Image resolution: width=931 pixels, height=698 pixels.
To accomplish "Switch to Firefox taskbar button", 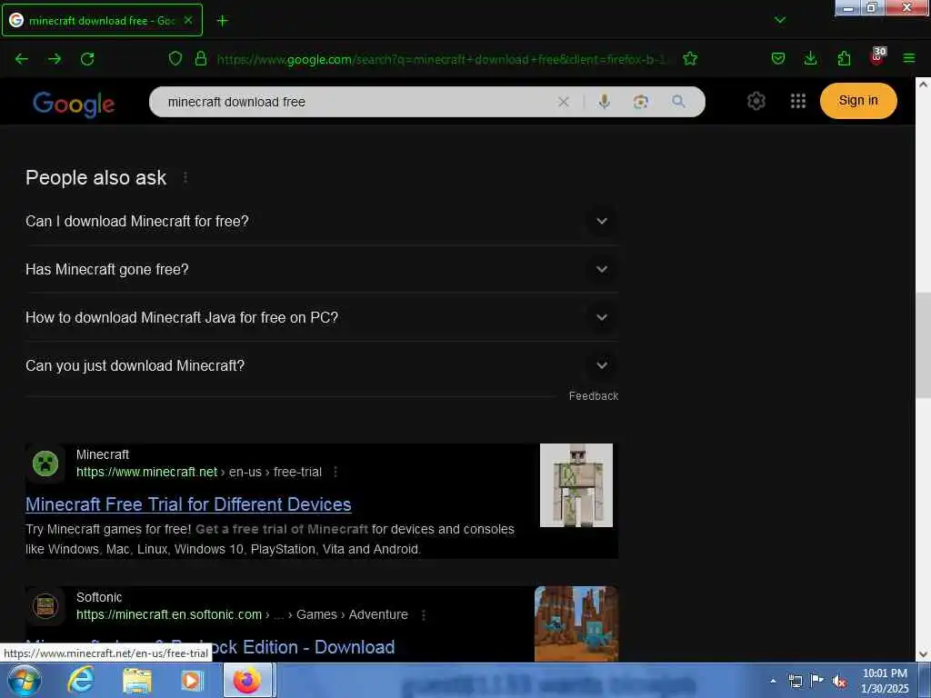I will click(x=247, y=680).
